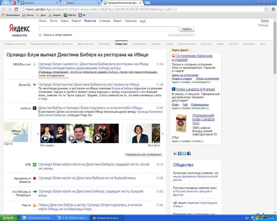Open the 'ещё' services dropdown
The width and height of the screenshot is (277, 221).
tap(143, 21)
